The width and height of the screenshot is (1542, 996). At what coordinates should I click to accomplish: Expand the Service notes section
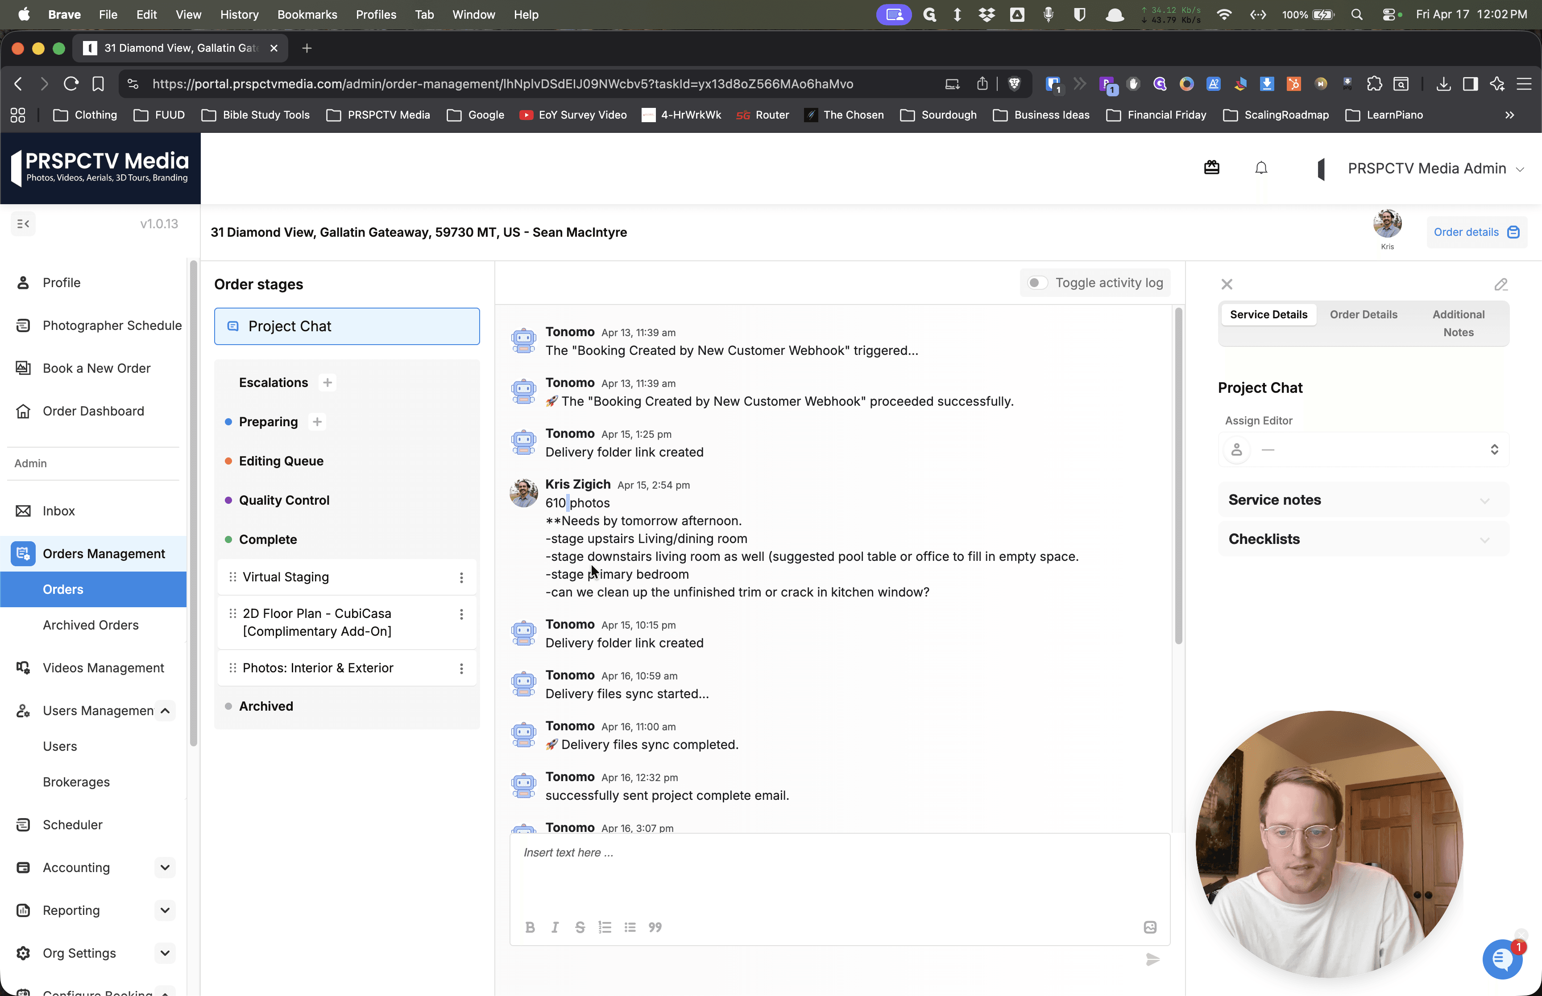[1364, 500]
